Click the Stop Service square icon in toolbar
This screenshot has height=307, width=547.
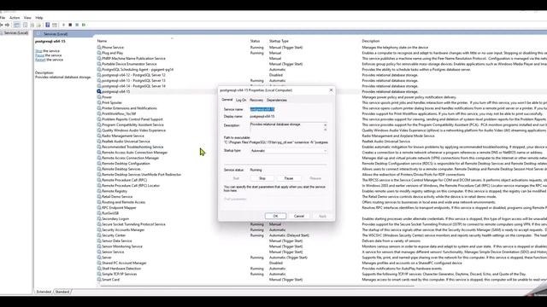(70, 25)
